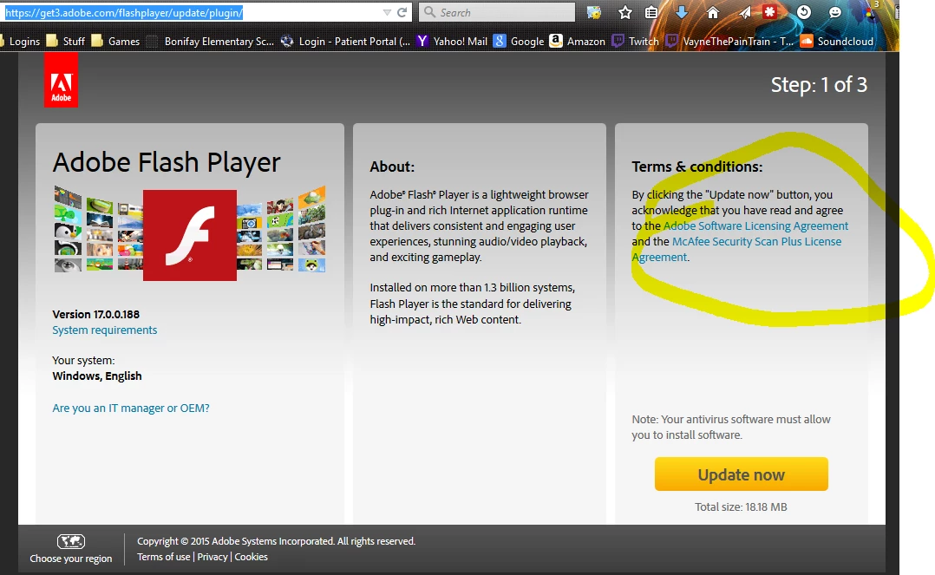Click the Update now button
Image resolution: width=935 pixels, height=575 pixels.
coord(742,474)
